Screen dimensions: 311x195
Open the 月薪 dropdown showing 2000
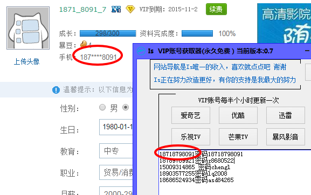click(116, 191)
